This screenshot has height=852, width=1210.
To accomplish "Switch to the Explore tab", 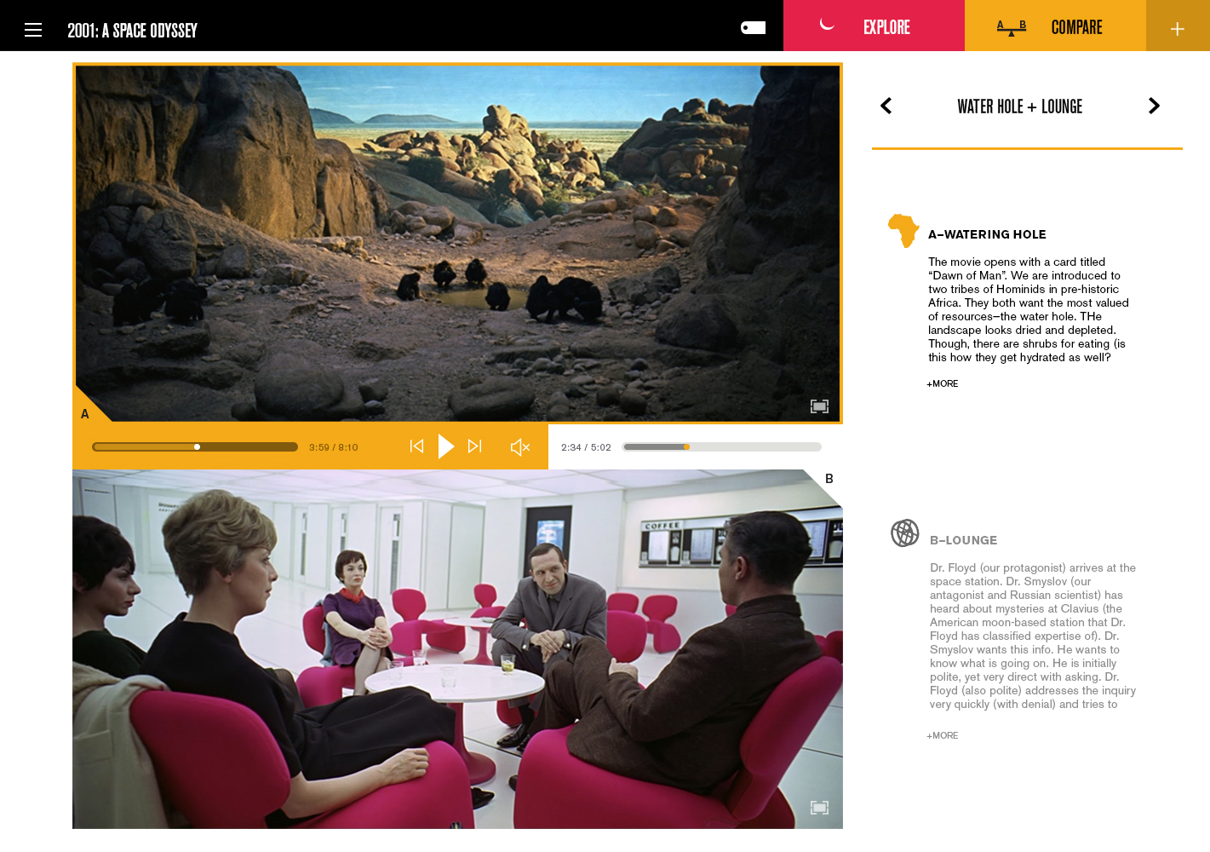I will (874, 26).
